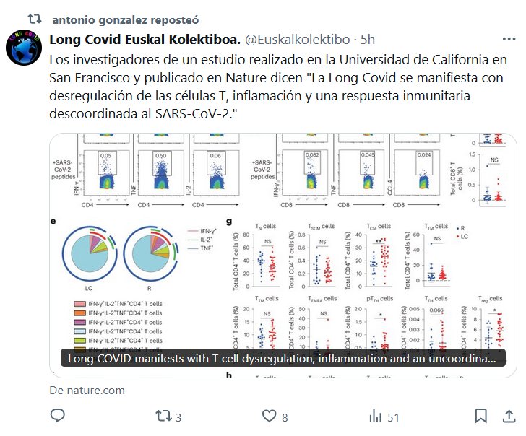Click the reply speech bubble icon
The width and height of the screenshot is (526, 436).
click(x=58, y=416)
